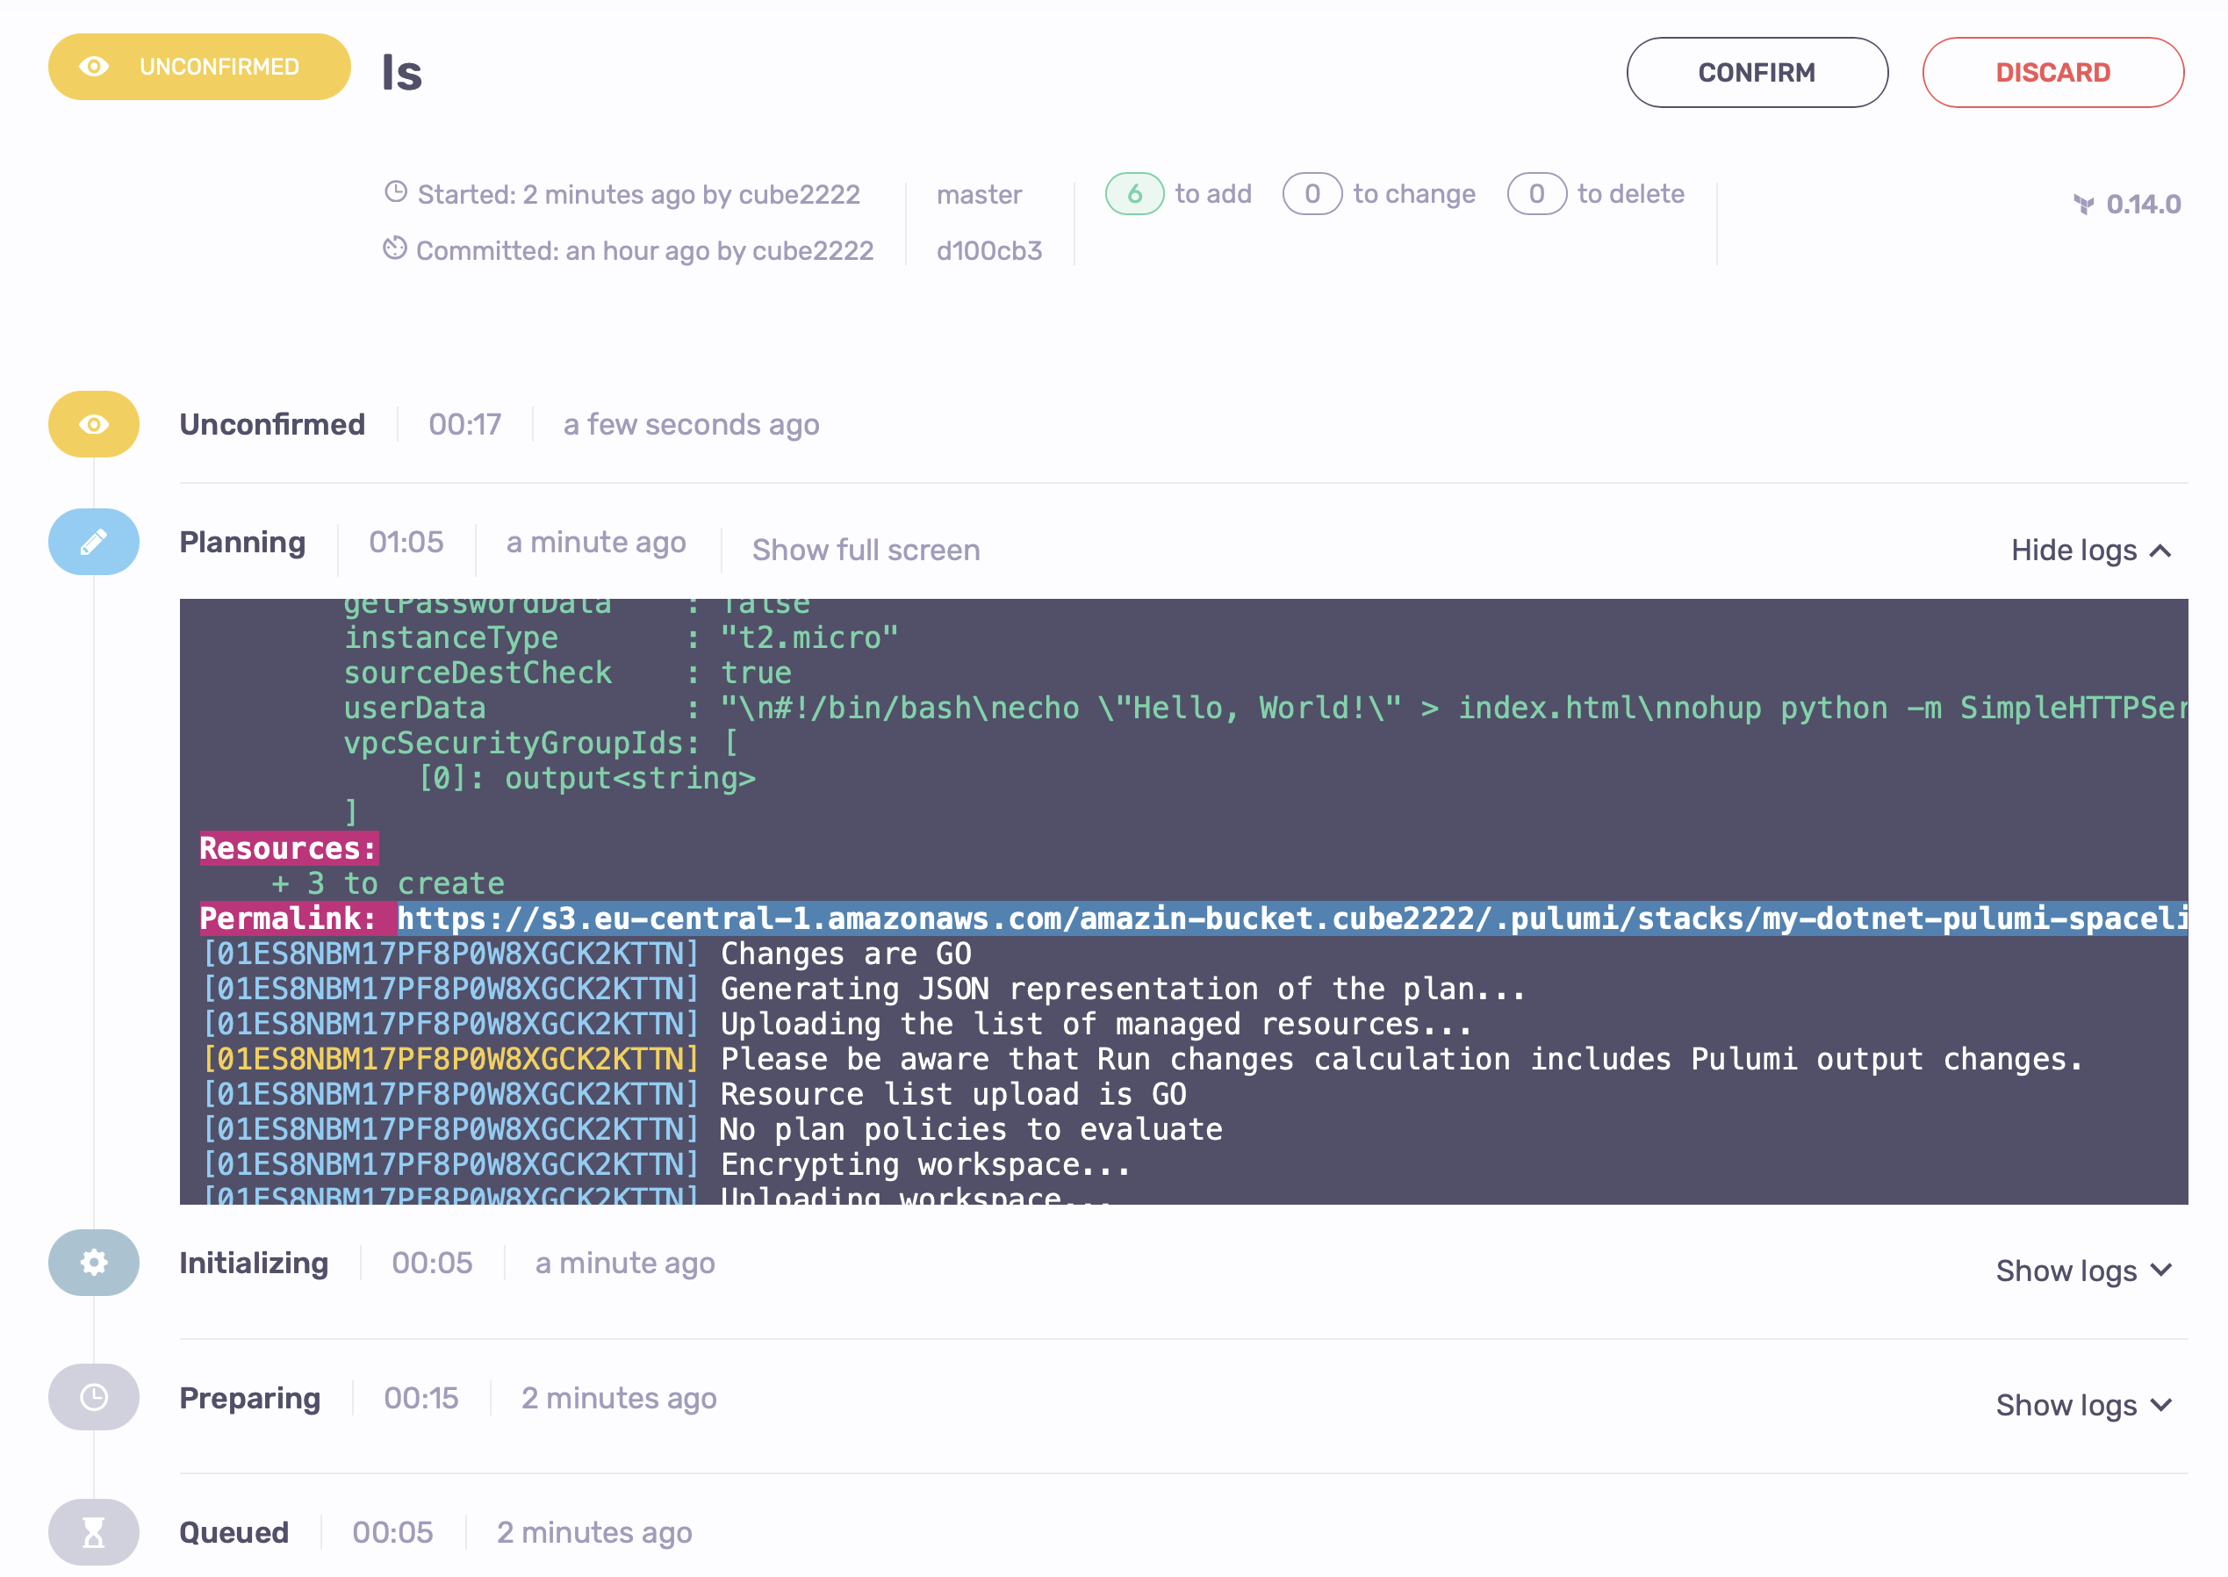The height and width of the screenshot is (1577, 2228).
Task: Click the blue Planning pencil stage icon
Action: [93, 542]
